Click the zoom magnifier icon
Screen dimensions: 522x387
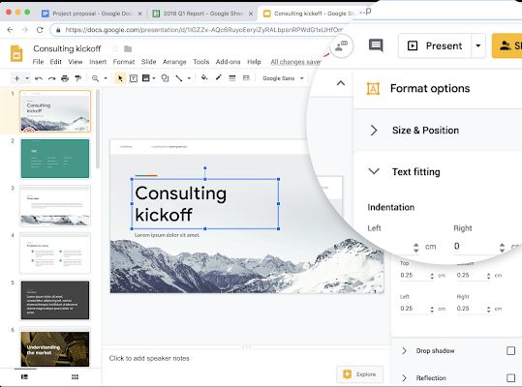click(x=95, y=78)
